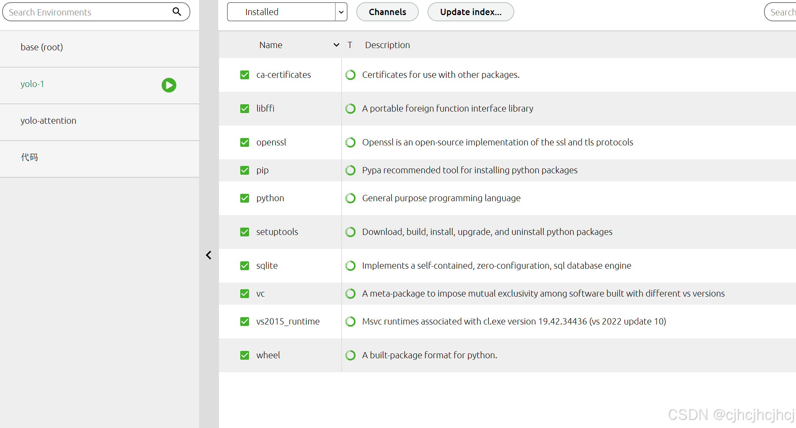Sort by the Name column header
This screenshot has width=796, height=428.
[271, 45]
